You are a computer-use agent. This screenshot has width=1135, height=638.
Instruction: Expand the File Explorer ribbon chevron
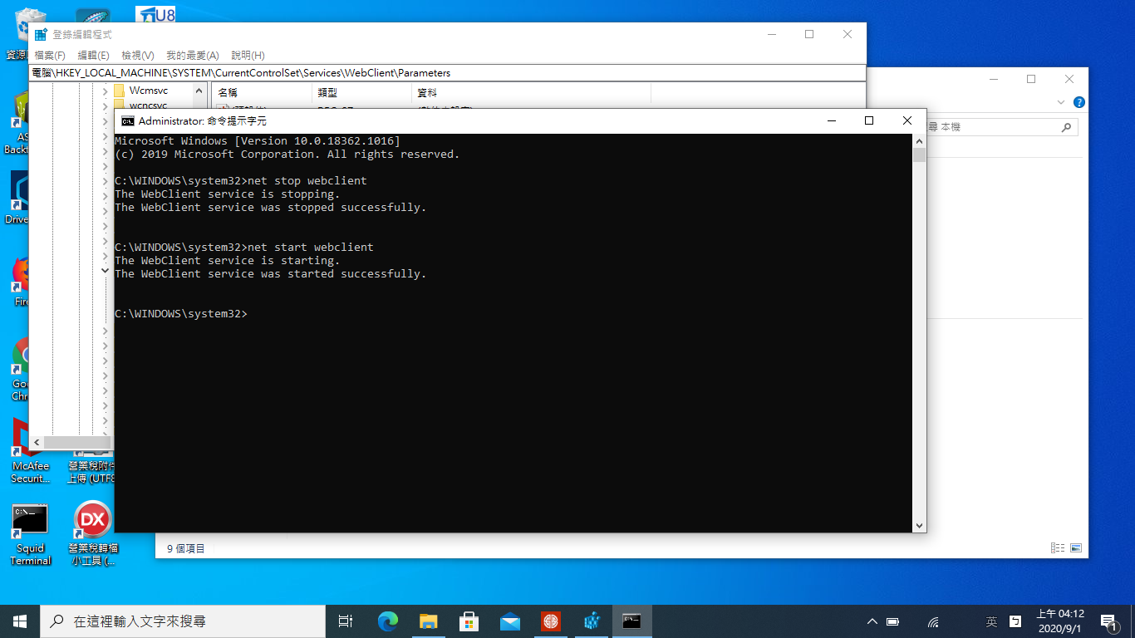point(1060,102)
